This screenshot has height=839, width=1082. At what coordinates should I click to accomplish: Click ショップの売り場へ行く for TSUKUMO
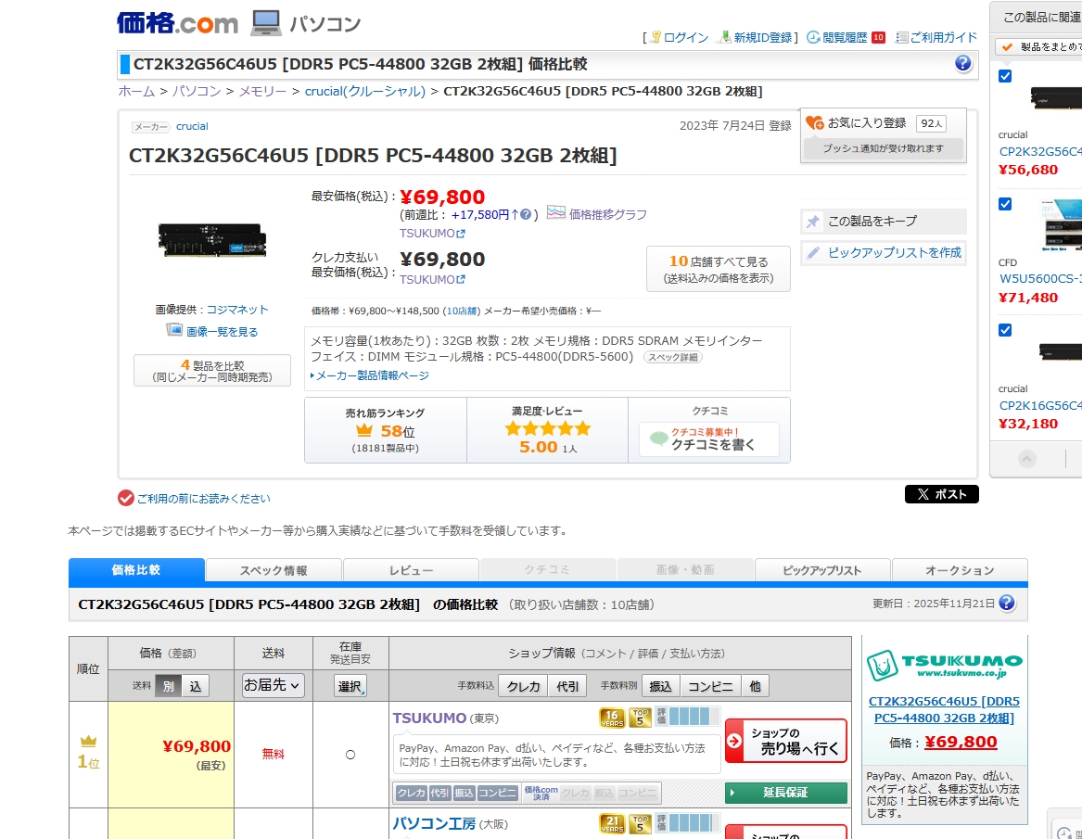(x=785, y=741)
